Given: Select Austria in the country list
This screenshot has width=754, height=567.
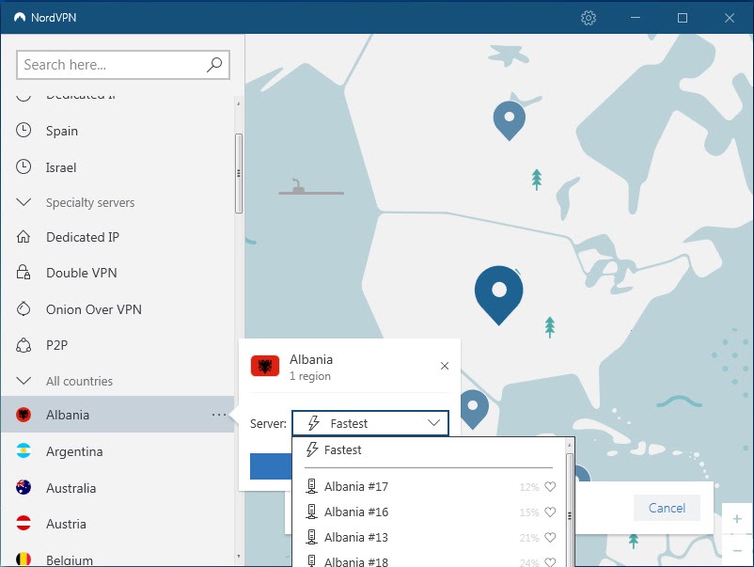Looking at the screenshot, I should coord(118,524).
